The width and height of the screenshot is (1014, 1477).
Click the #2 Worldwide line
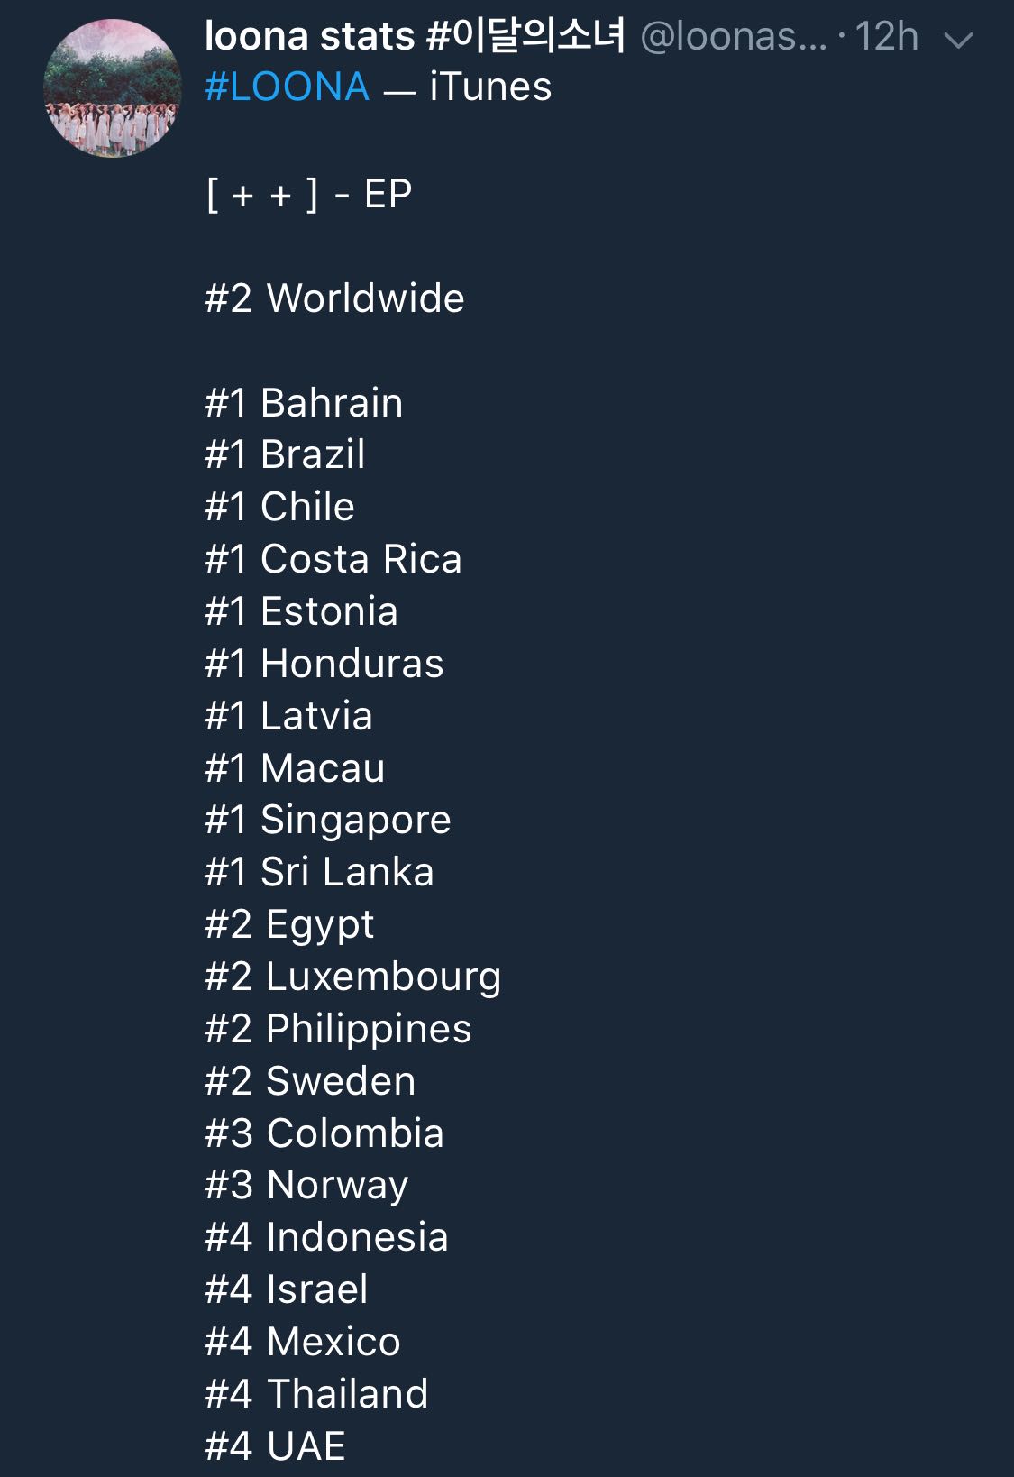pos(334,298)
